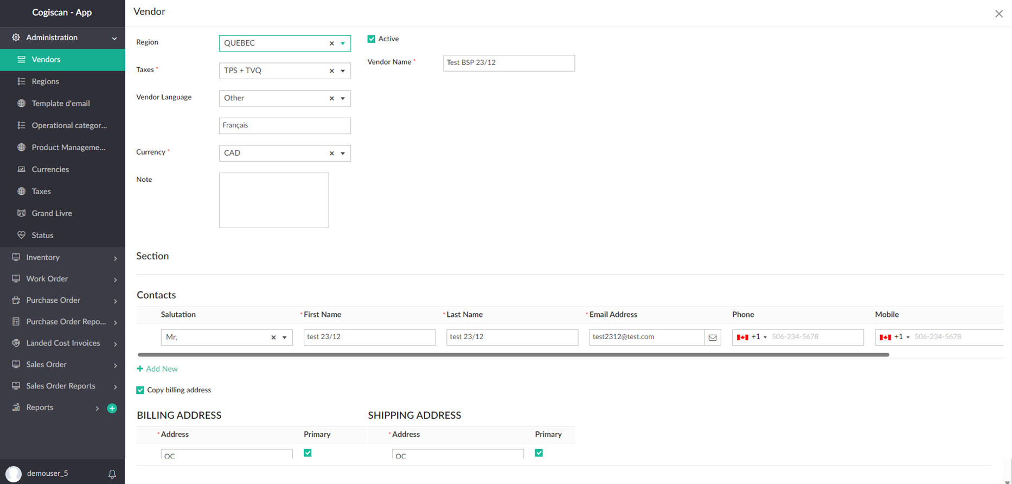Screen dimensions: 1012x484
Task: Toggle Copy billing address checkbox
Action: (140, 390)
